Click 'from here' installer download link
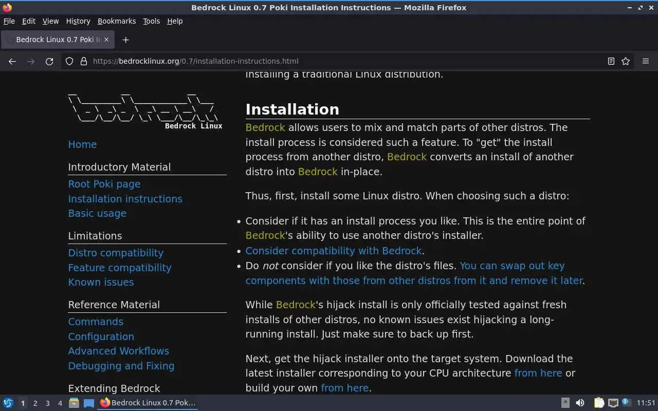Image resolution: width=658 pixels, height=411 pixels. pos(538,373)
